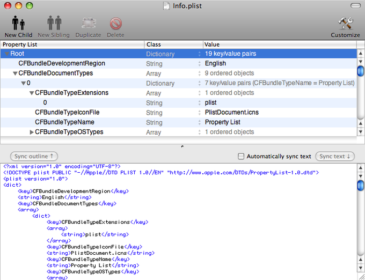365x280 pixels.
Task: Collapse the CFBundleDocumentTypes array
Action: click(x=15, y=73)
